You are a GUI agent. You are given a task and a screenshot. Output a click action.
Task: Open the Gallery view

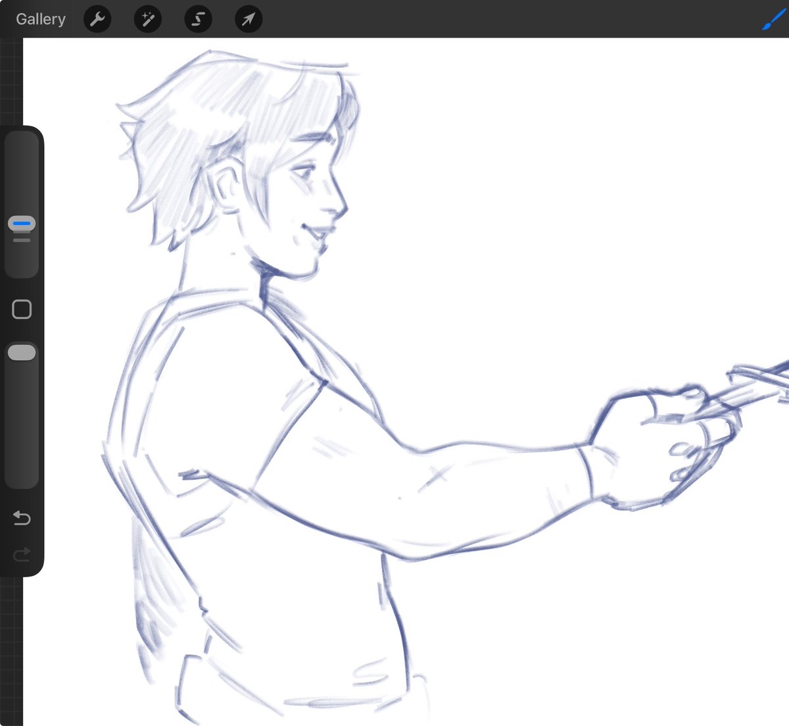[41, 19]
